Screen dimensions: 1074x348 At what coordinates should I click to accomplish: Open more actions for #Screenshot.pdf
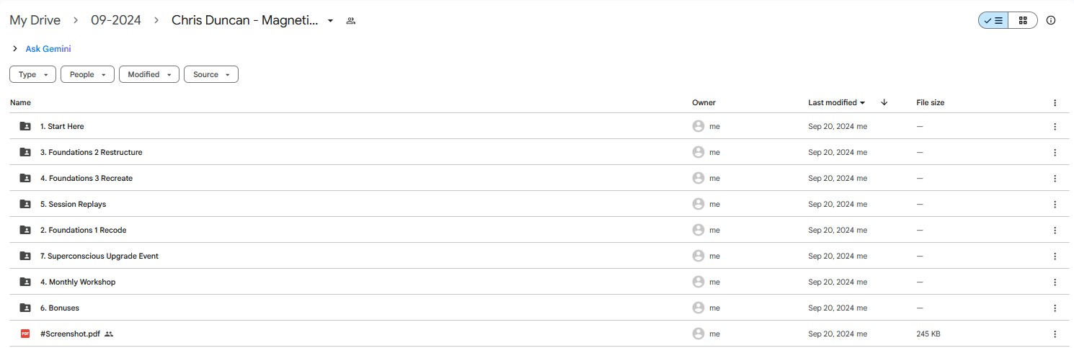click(1055, 334)
